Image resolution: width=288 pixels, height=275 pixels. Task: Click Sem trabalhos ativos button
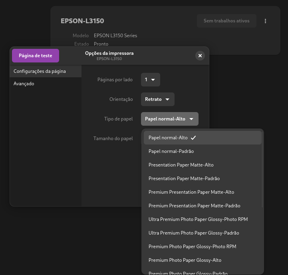point(226,21)
